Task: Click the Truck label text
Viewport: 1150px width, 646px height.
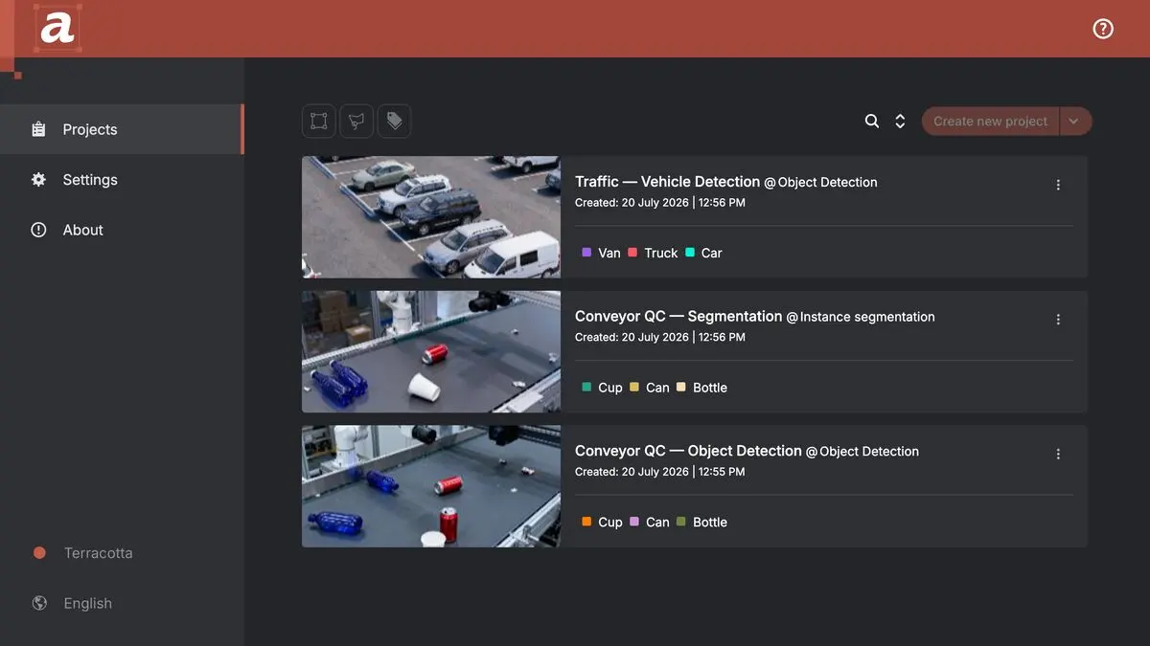Action: click(x=661, y=253)
